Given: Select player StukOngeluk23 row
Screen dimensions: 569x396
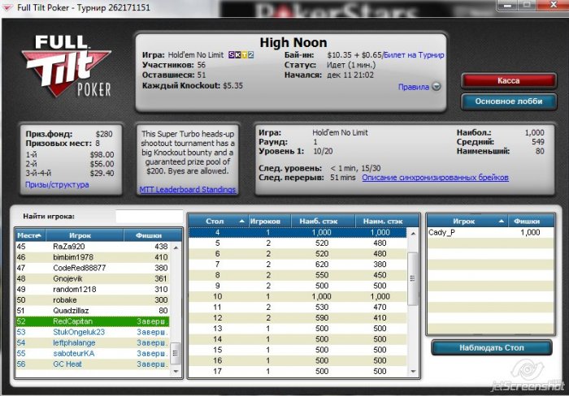Looking at the screenshot, I should (92, 332).
